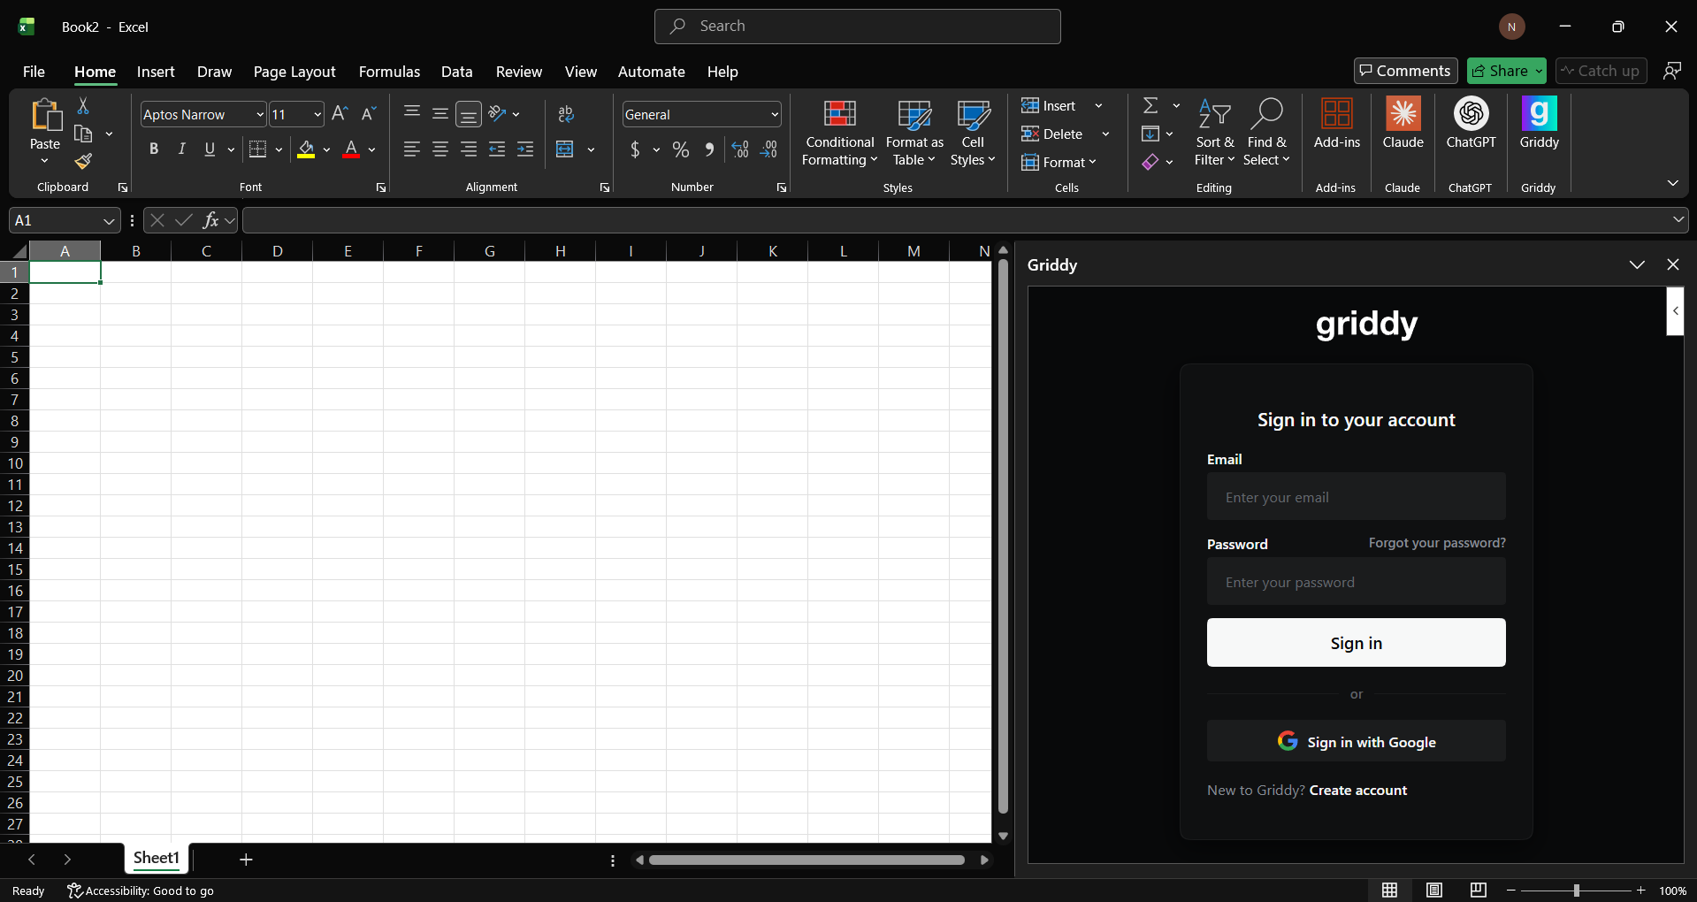Open the ChatGPT add-in

[x=1470, y=131]
